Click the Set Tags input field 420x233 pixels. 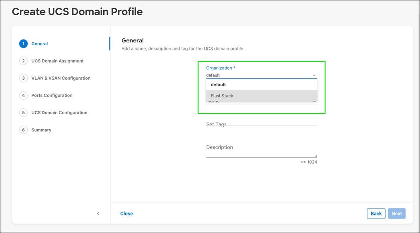point(260,125)
